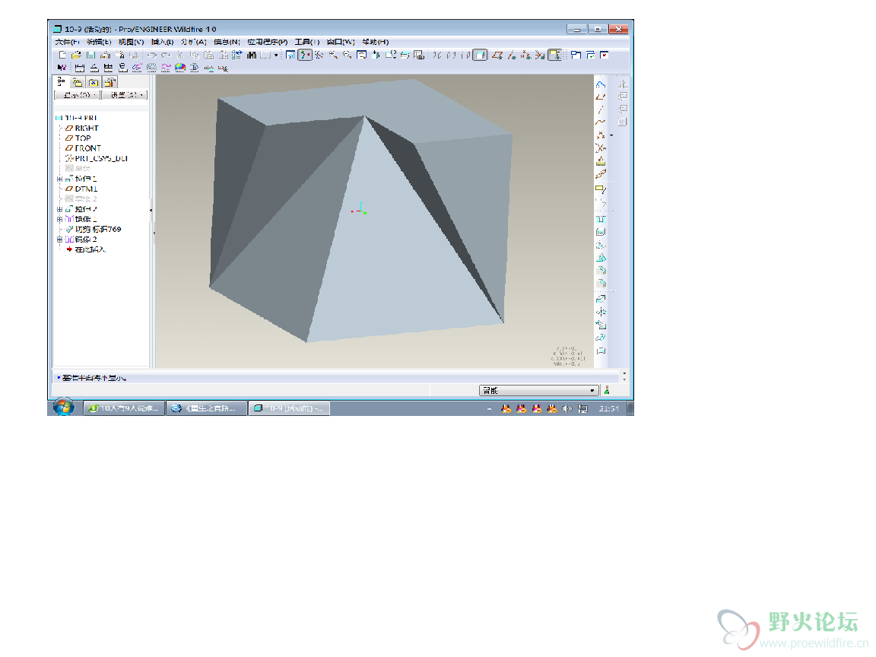Open the 插入(I) menu
The height and width of the screenshot is (657, 876).
click(x=162, y=42)
